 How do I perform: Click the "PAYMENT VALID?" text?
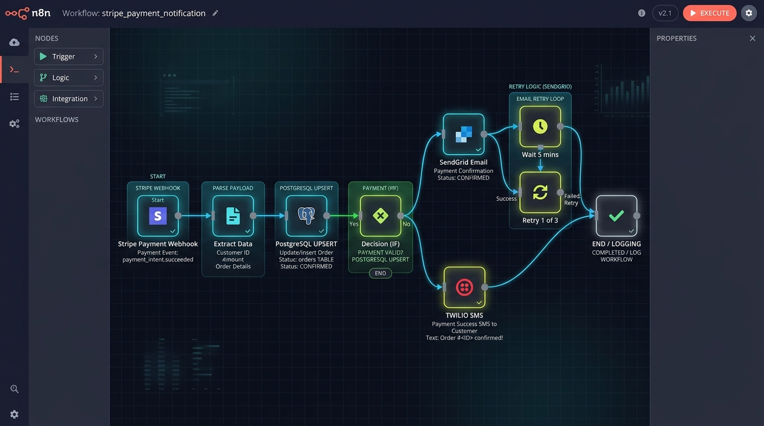pos(380,253)
